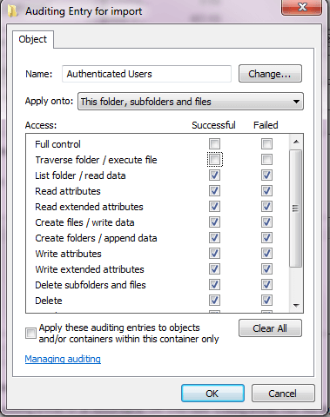Click the Delete subfolders and files label
Screen dimensions: 330x417
coord(91,285)
